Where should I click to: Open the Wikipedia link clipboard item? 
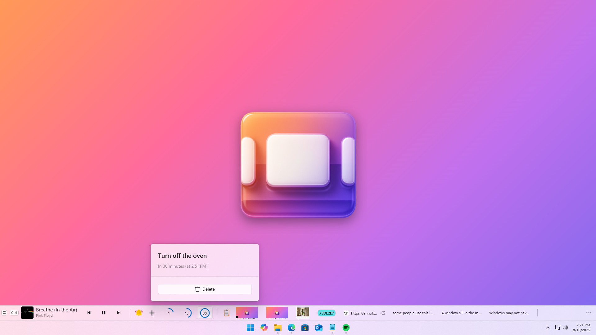(361, 313)
